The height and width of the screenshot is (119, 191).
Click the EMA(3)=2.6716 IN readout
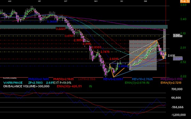click(137, 83)
